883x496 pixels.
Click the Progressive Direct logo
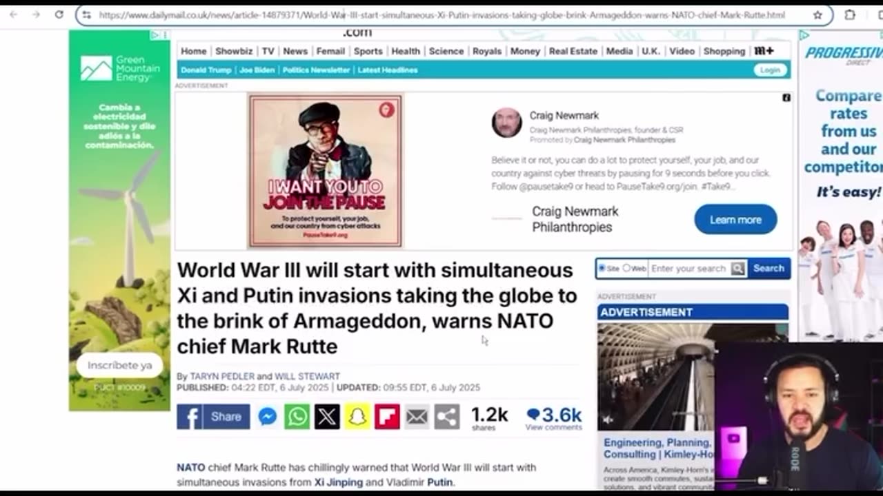844,55
